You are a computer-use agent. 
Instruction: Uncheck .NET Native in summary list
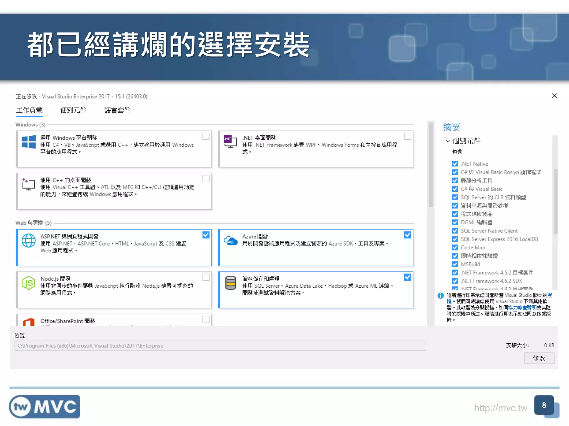pos(455,164)
